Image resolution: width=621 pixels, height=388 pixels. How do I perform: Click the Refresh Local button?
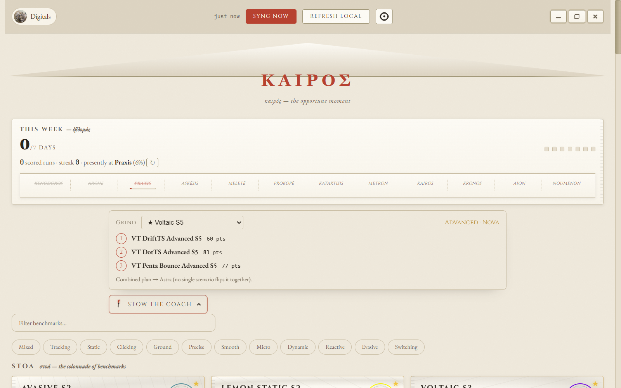tap(336, 16)
